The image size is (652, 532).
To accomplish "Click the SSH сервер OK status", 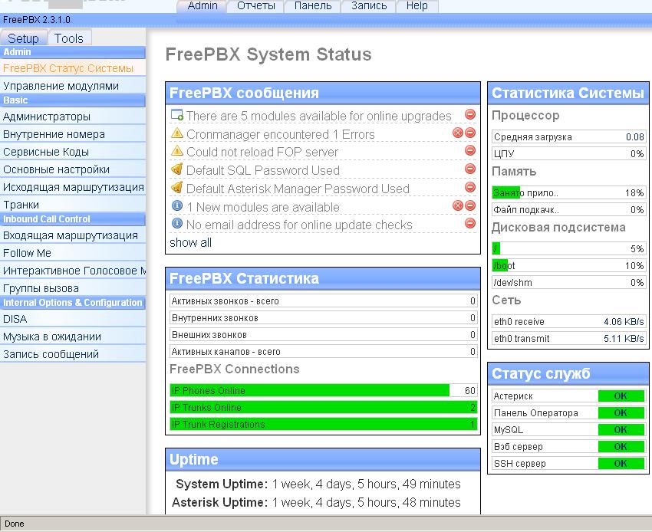I will pyautogui.click(x=621, y=464).
